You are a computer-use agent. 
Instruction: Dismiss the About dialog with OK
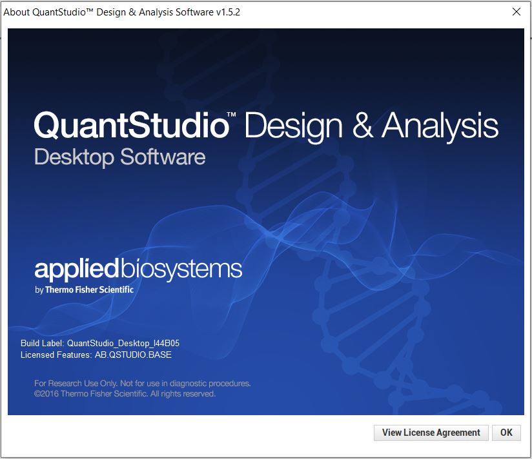[x=506, y=433]
